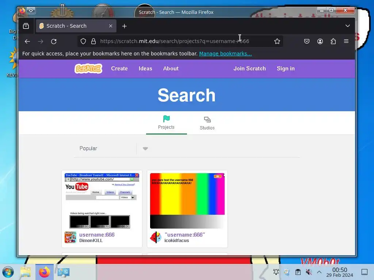
Task: Visit the DimonKILL author name
Action: [x=91, y=241]
